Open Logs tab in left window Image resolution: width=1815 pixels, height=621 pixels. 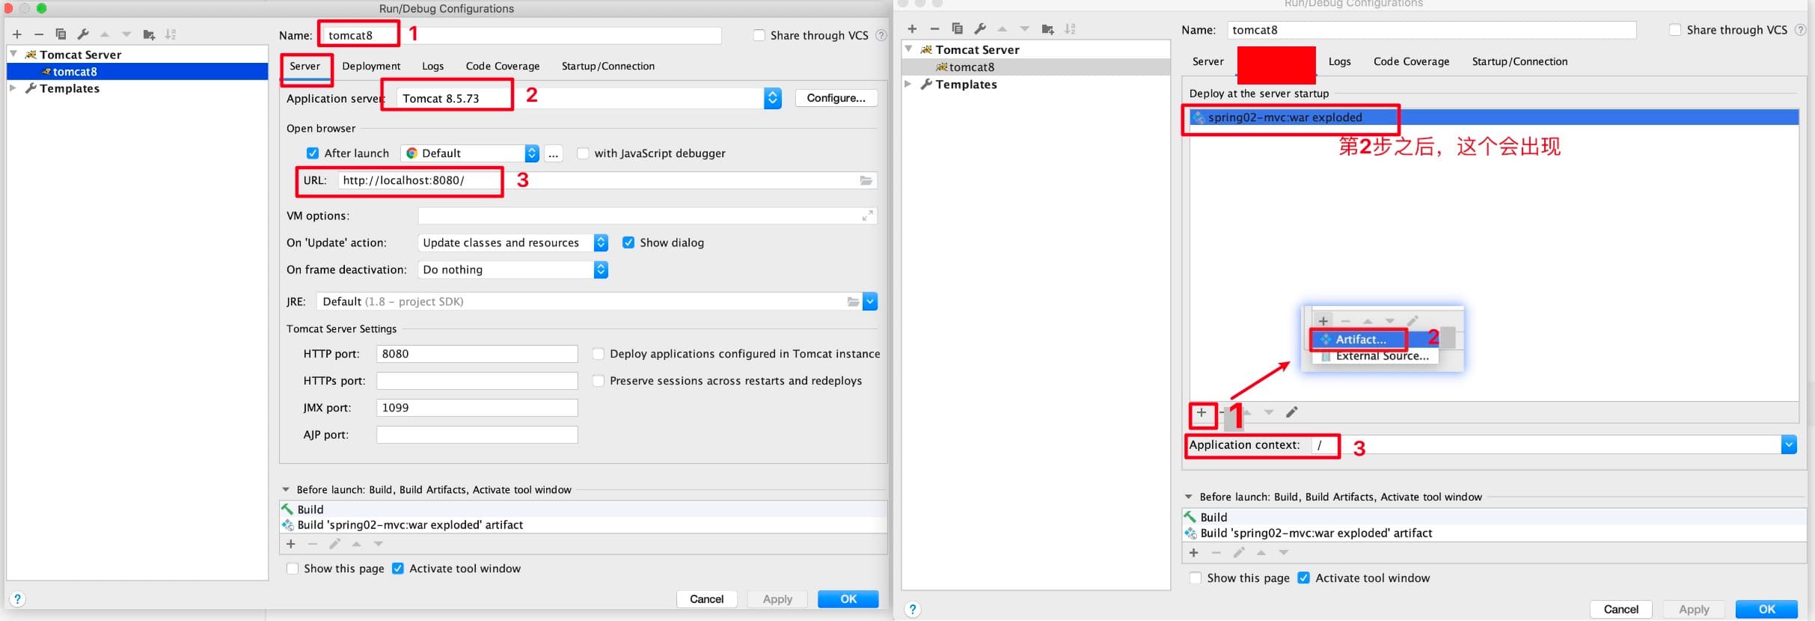point(433,66)
